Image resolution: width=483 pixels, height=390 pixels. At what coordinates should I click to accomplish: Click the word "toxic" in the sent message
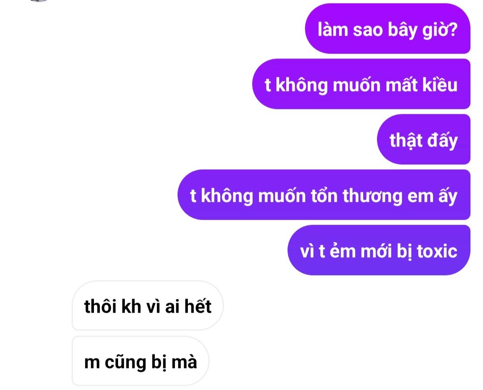(437, 251)
